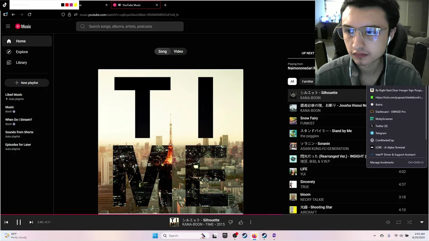Open the Botrix bookmark
This screenshot has width=429, height=241.
396,105
